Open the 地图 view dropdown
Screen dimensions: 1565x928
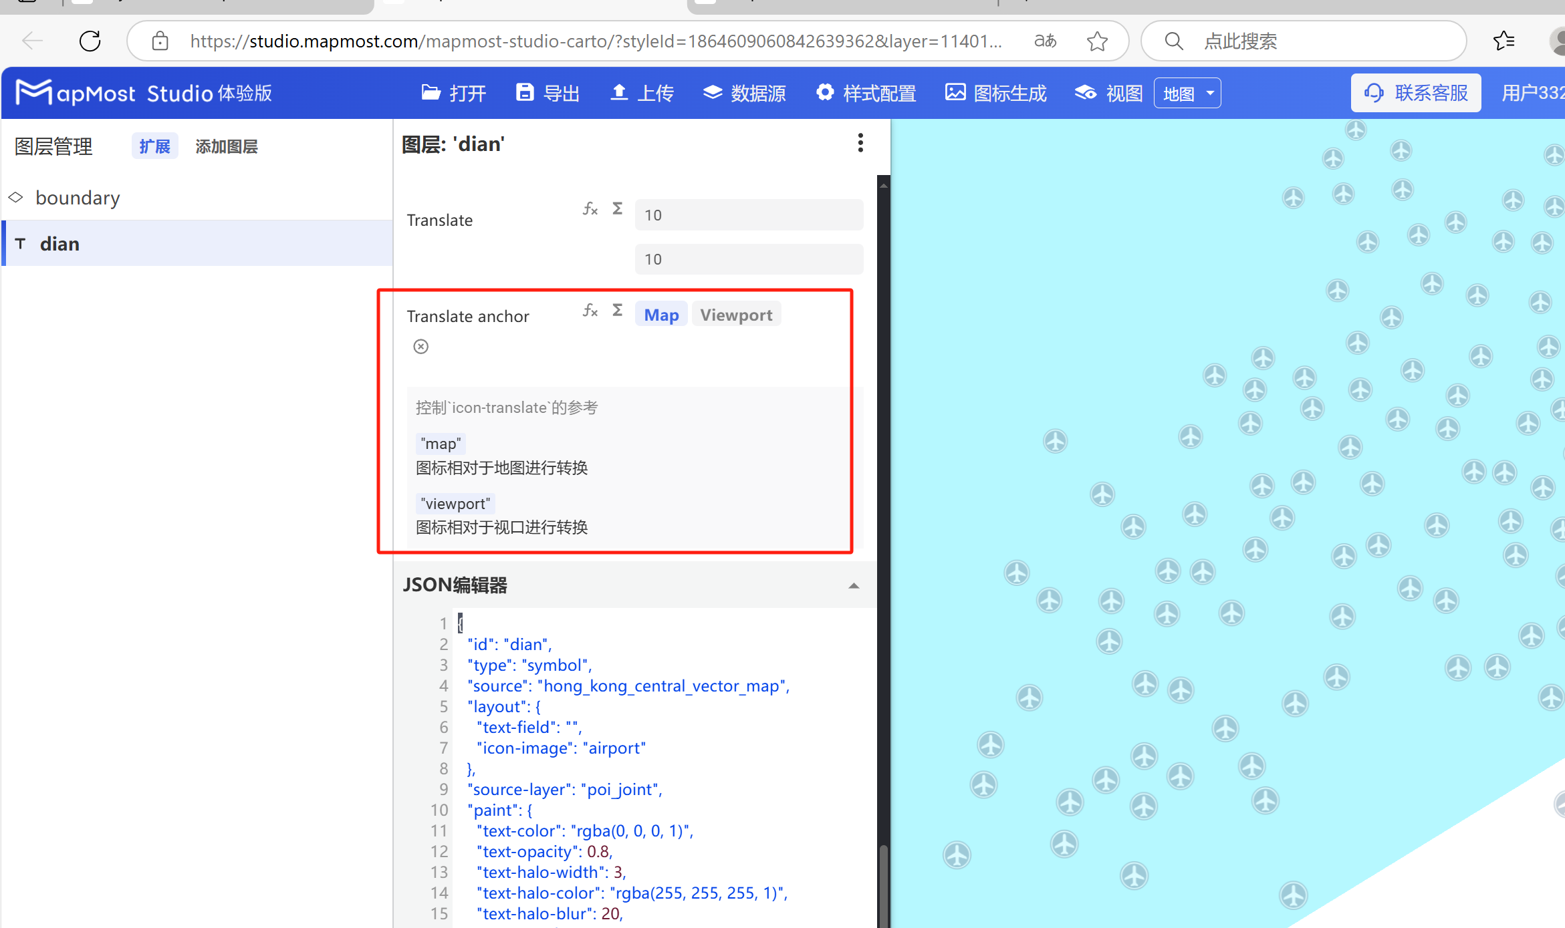click(x=1187, y=94)
